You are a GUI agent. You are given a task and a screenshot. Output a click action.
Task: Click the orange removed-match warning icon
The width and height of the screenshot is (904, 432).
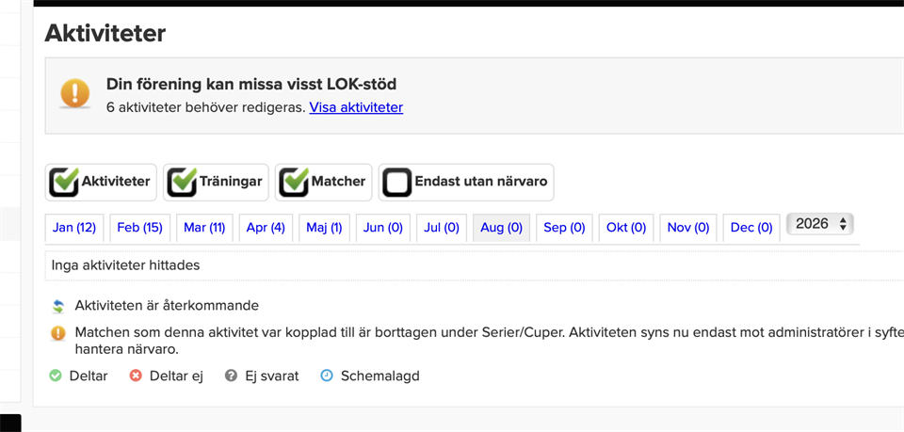click(57, 333)
